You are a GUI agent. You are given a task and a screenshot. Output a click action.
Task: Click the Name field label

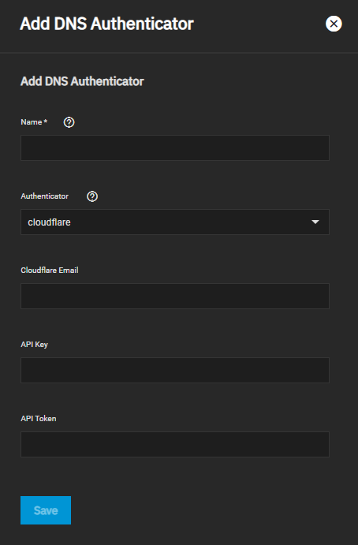(32, 122)
